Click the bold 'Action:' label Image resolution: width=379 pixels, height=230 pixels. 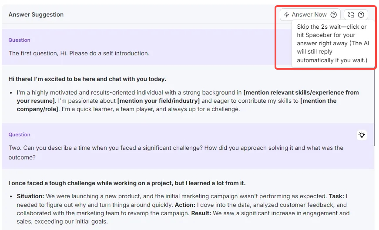click(x=185, y=205)
